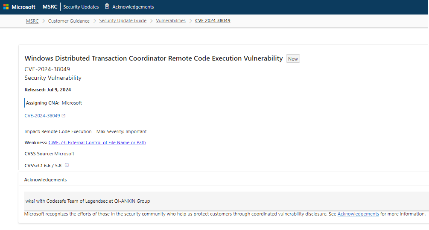Click the New tag beside the title
The height and width of the screenshot is (230, 429).
tap(293, 59)
